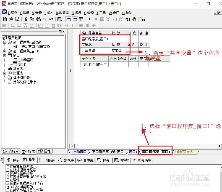Click the Cut scissors icon
This screenshot has width=222, height=192.
(26, 19)
